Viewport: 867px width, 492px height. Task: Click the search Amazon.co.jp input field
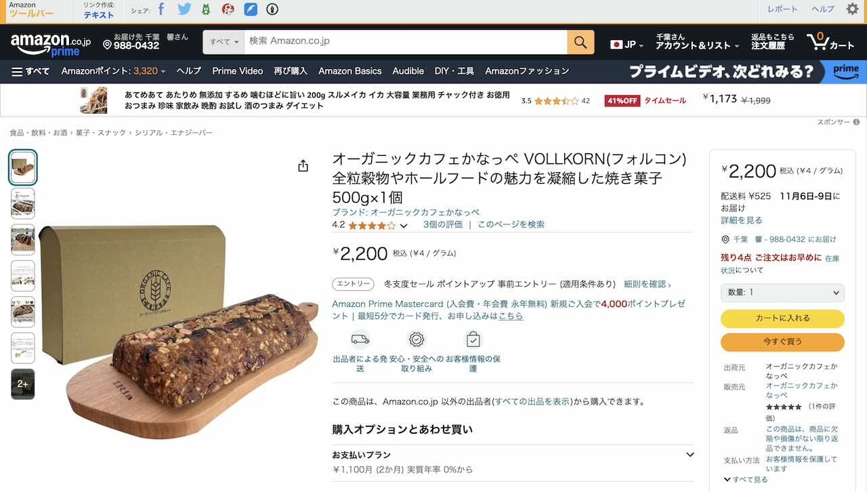406,42
